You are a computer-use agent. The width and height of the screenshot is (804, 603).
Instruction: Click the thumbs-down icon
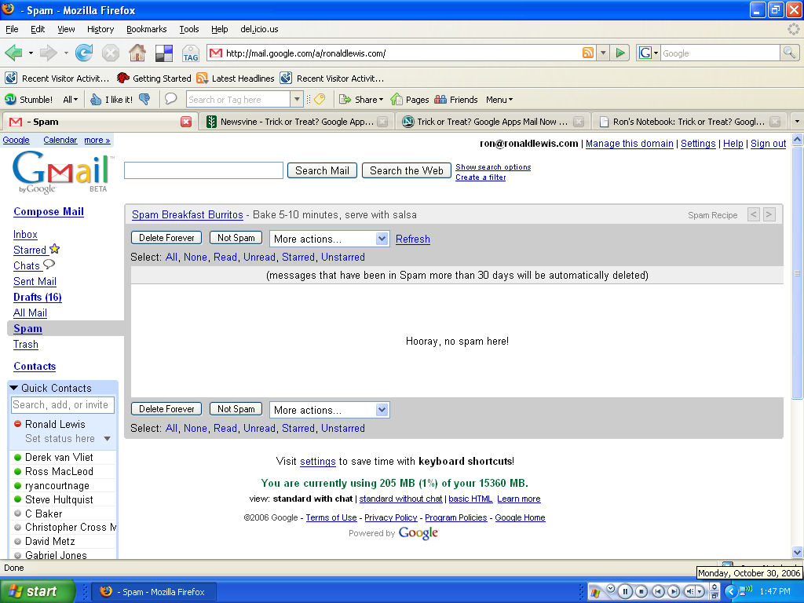click(145, 100)
